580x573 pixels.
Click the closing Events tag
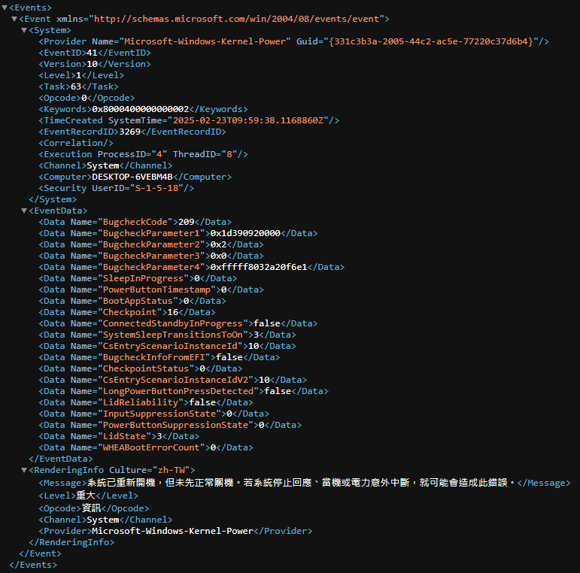(x=33, y=565)
